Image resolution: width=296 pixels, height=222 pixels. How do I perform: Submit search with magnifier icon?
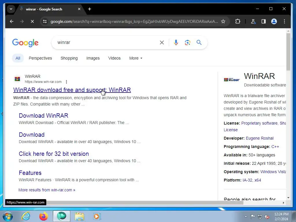pyautogui.click(x=199, y=42)
